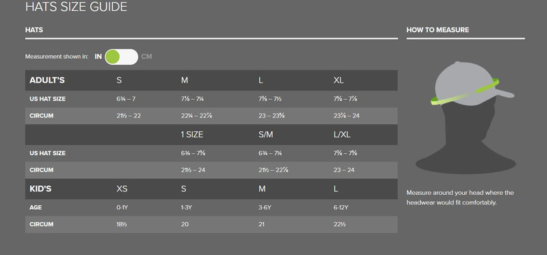Select the adult XL size column header
The height and width of the screenshot is (255, 547).
coord(338,80)
